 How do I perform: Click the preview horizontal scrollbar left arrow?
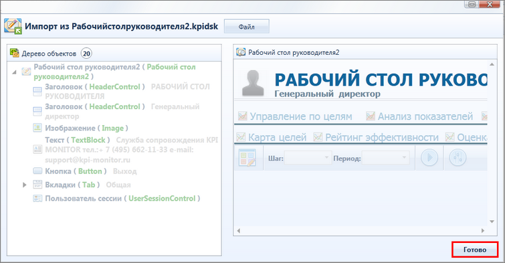[239, 230]
